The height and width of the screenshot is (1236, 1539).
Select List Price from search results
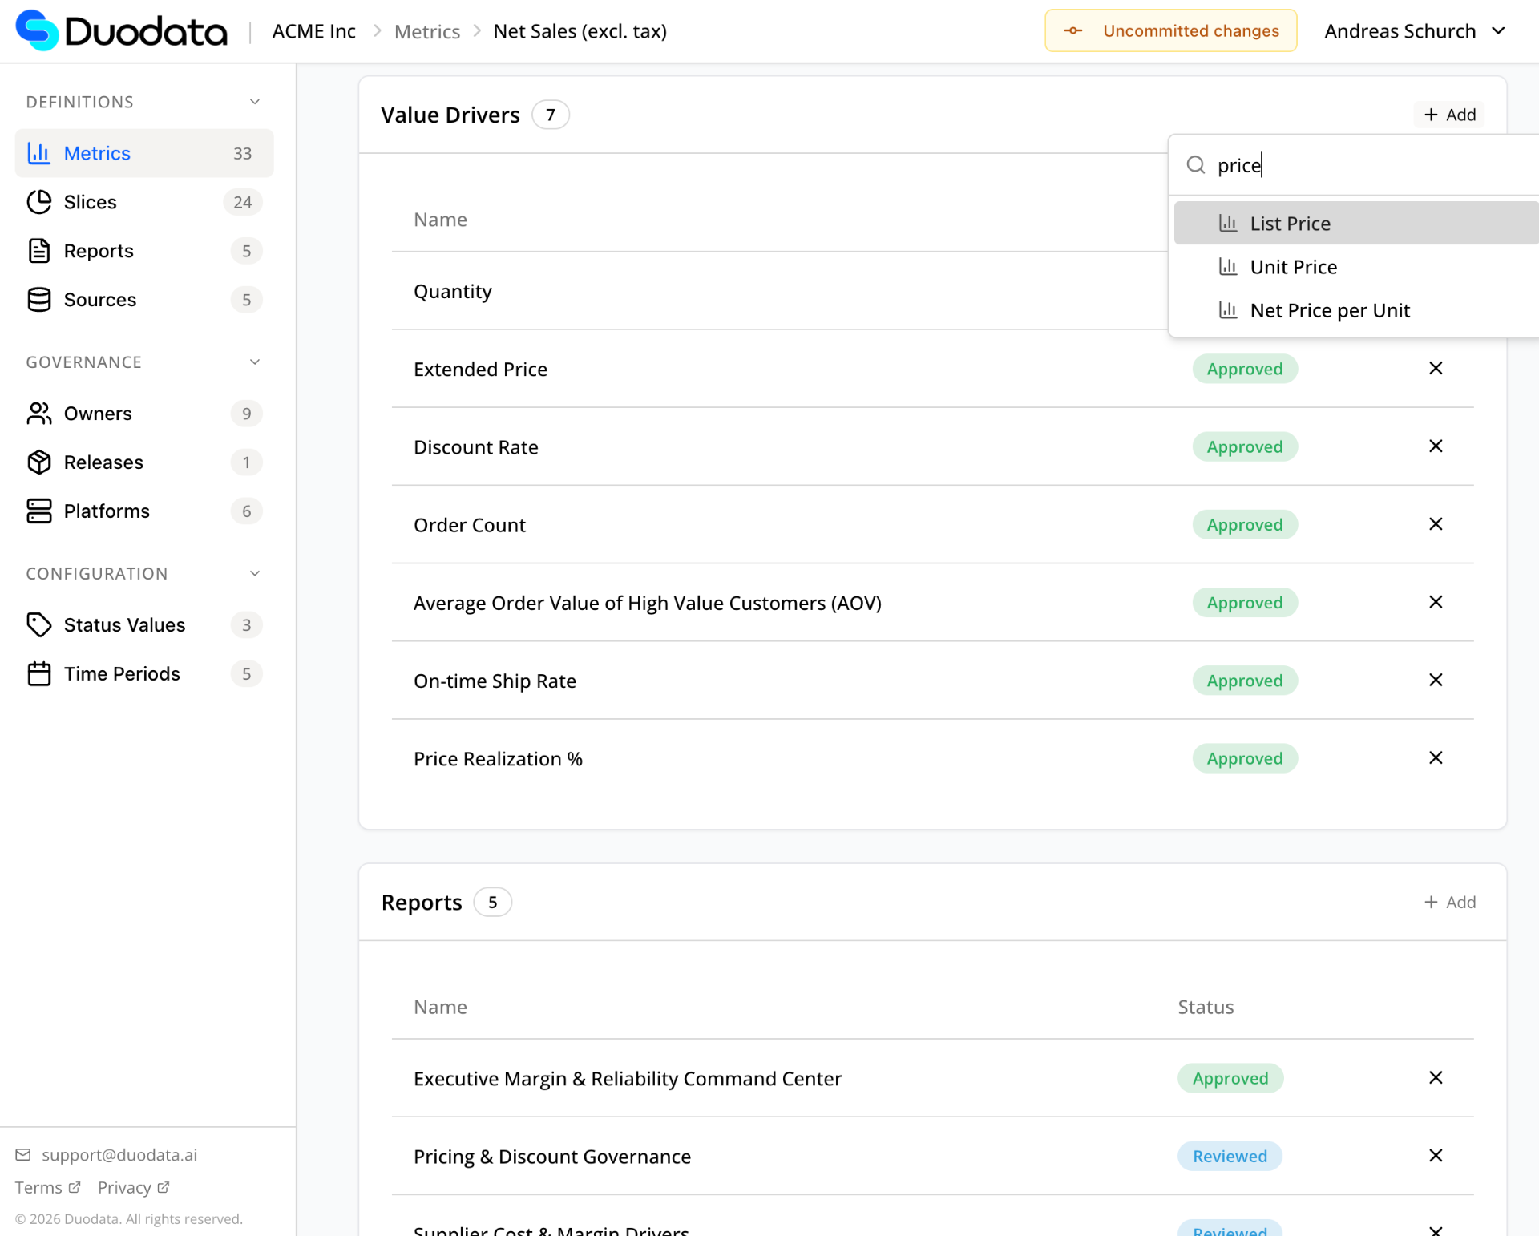pyautogui.click(x=1290, y=224)
